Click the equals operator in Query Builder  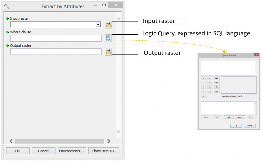(204, 78)
